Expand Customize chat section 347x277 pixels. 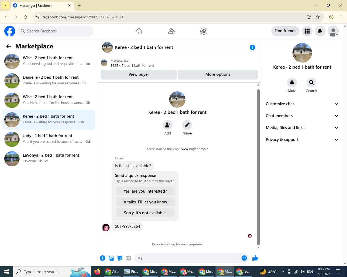coord(302,104)
